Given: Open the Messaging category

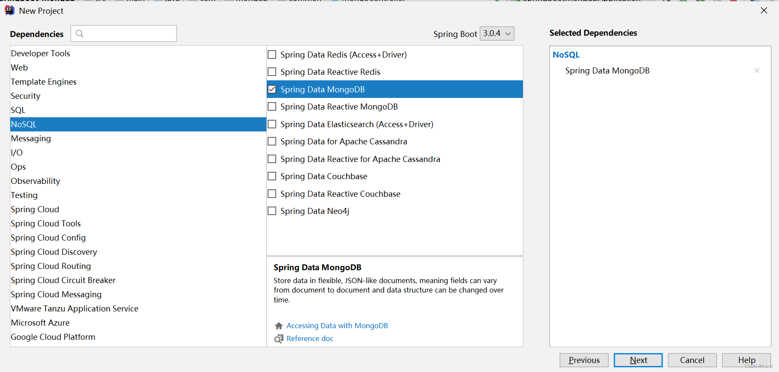Looking at the screenshot, I should pos(138,138).
